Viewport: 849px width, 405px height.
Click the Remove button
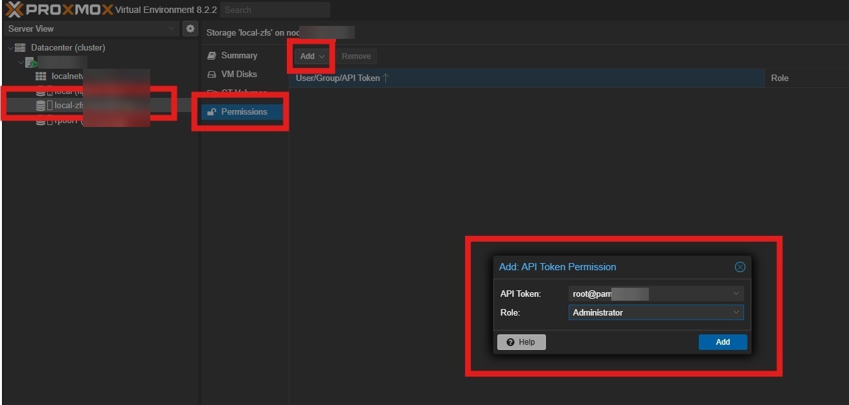[356, 56]
